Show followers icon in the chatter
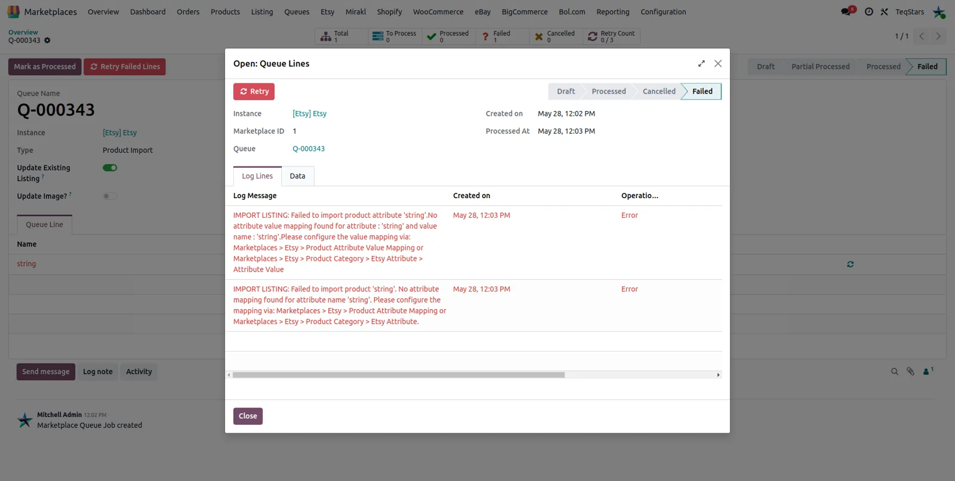The height and width of the screenshot is (481, 955). click(x=928, y=371)
